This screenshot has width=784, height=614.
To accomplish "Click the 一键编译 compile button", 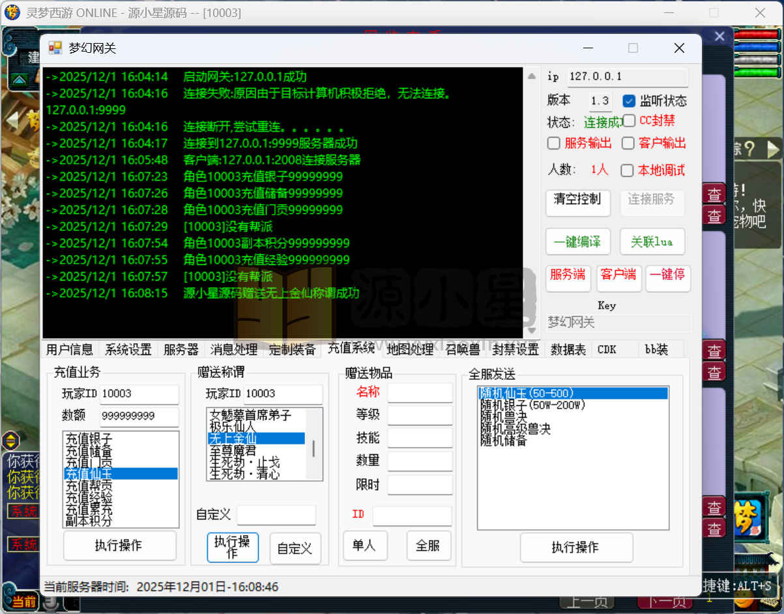I will pos(577,241).
